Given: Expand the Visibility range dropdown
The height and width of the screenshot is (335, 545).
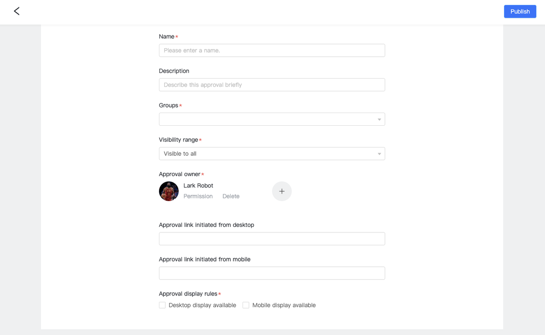Looking at the screenshot, I should pyautogui.click(x=379, y=153).
